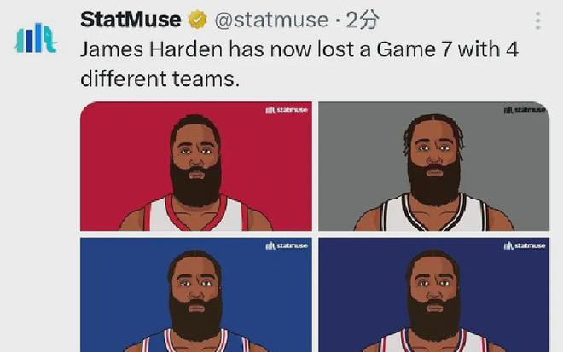Viewport: 563px width, 352px height.
Task: Click the StatMuse display name
Action: pyautogui.click(x=131, y=20)
